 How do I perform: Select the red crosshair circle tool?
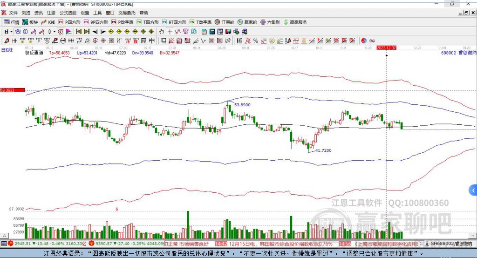point(95,41)
